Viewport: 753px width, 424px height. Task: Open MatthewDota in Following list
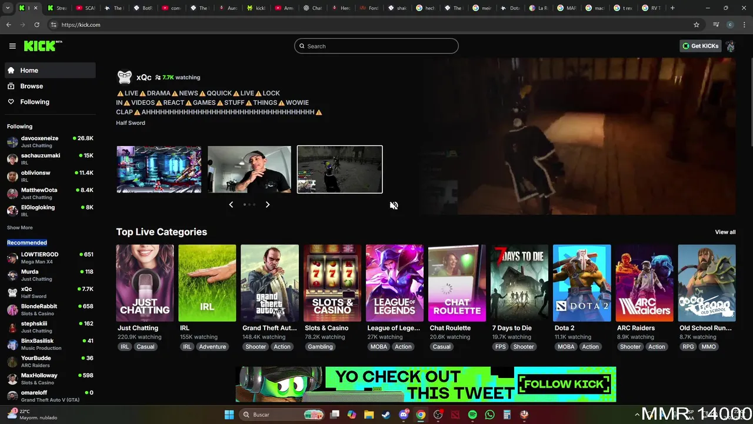50,193
